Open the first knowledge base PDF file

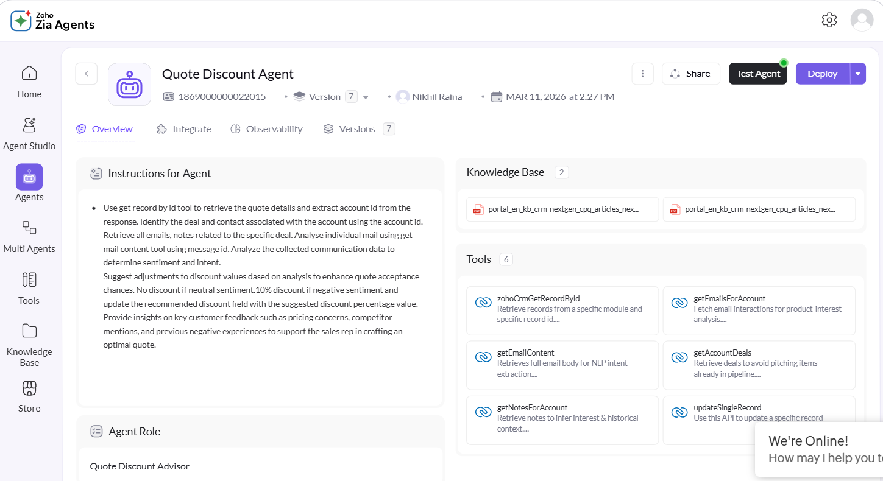coord(562,209)
